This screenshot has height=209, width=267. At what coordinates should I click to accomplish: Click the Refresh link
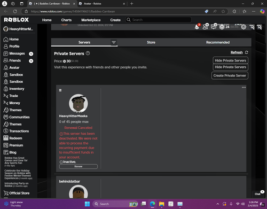[x=237, y=52]
